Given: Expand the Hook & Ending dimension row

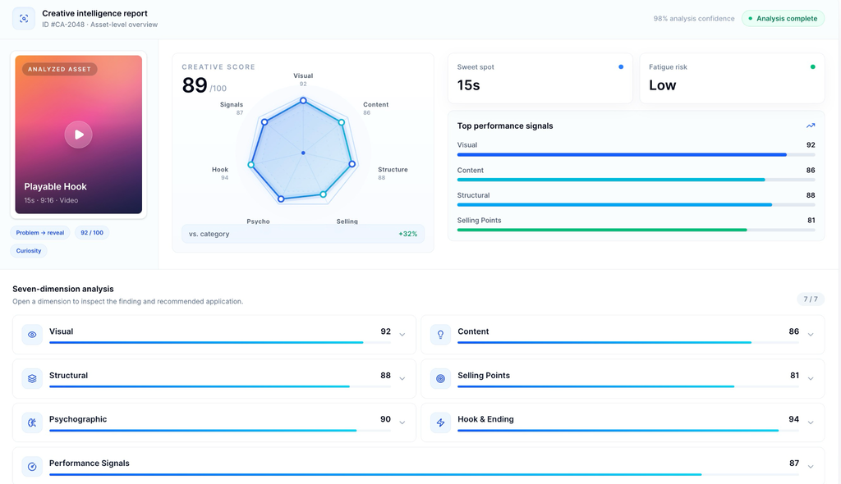Looking at the screenshot, I should 811,422.
